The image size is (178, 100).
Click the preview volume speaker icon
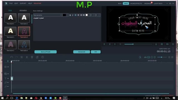[167, 44]
